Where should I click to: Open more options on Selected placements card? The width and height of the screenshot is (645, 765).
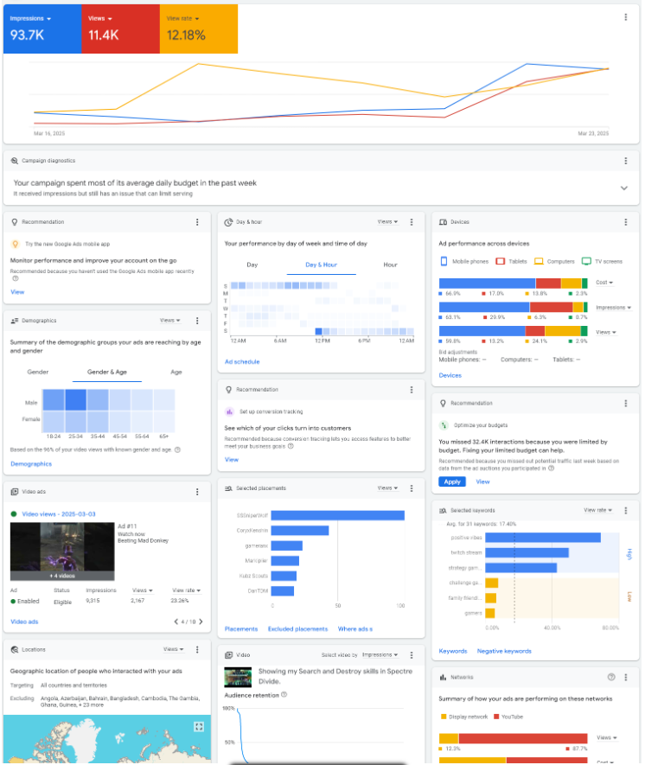pyautogui.click(x=411, y=488)
